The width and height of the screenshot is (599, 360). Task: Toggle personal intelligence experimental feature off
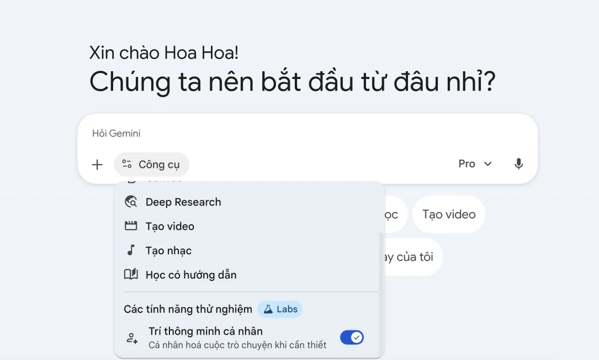(x=352, y=337)
